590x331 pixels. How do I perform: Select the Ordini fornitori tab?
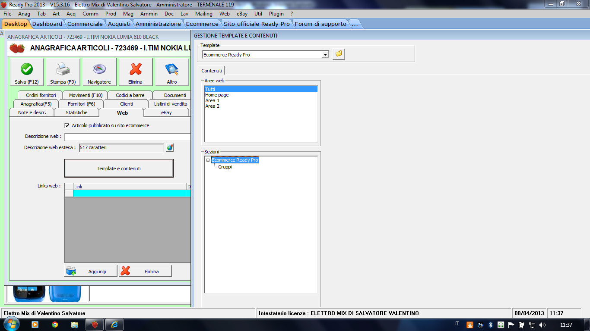pyautogui.click(x=41, y=95)
